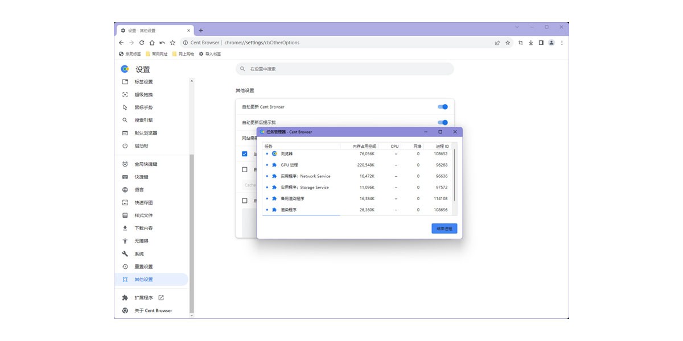Screen dimensions: 683x341
Task: Click the search settings field
Action: click(x=344, y=69)
